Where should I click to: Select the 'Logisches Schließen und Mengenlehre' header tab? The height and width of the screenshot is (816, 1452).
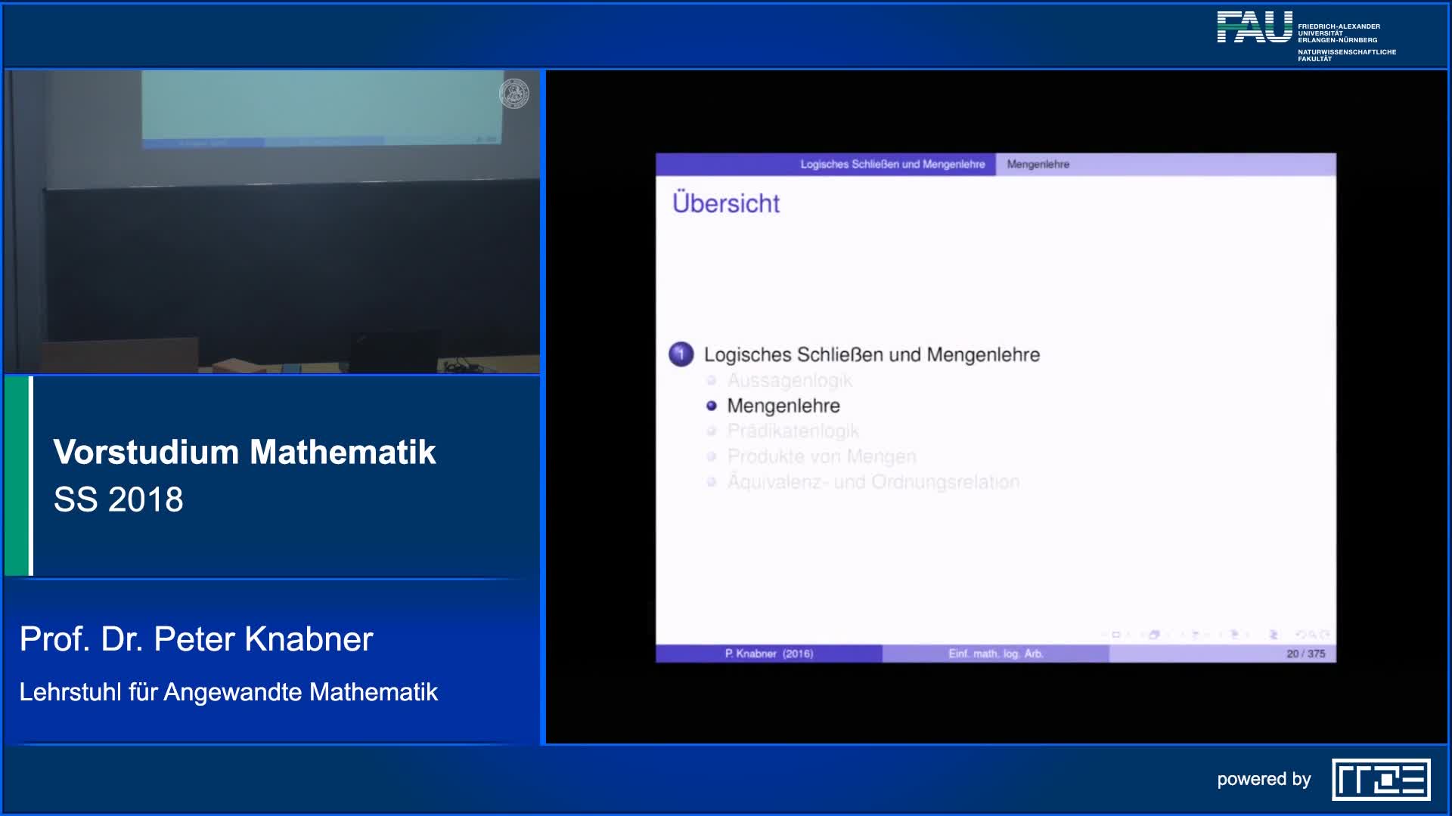892,165
